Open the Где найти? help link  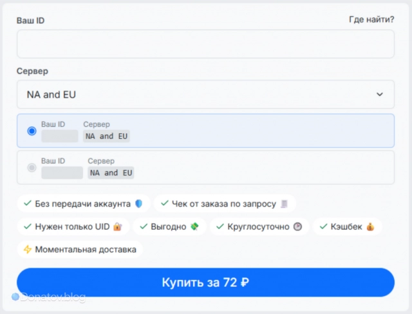371,19
